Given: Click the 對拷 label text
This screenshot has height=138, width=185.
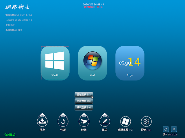Looking at the screenshot, I should [x=84, y=130].
